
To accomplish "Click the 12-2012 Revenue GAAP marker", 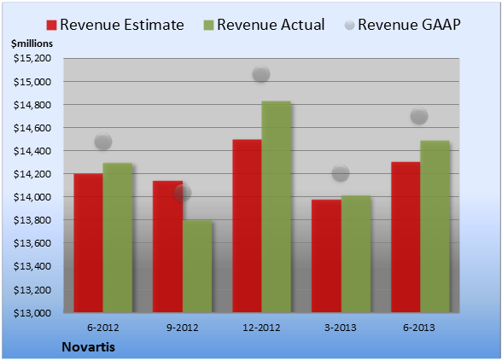I will point(261,74).
